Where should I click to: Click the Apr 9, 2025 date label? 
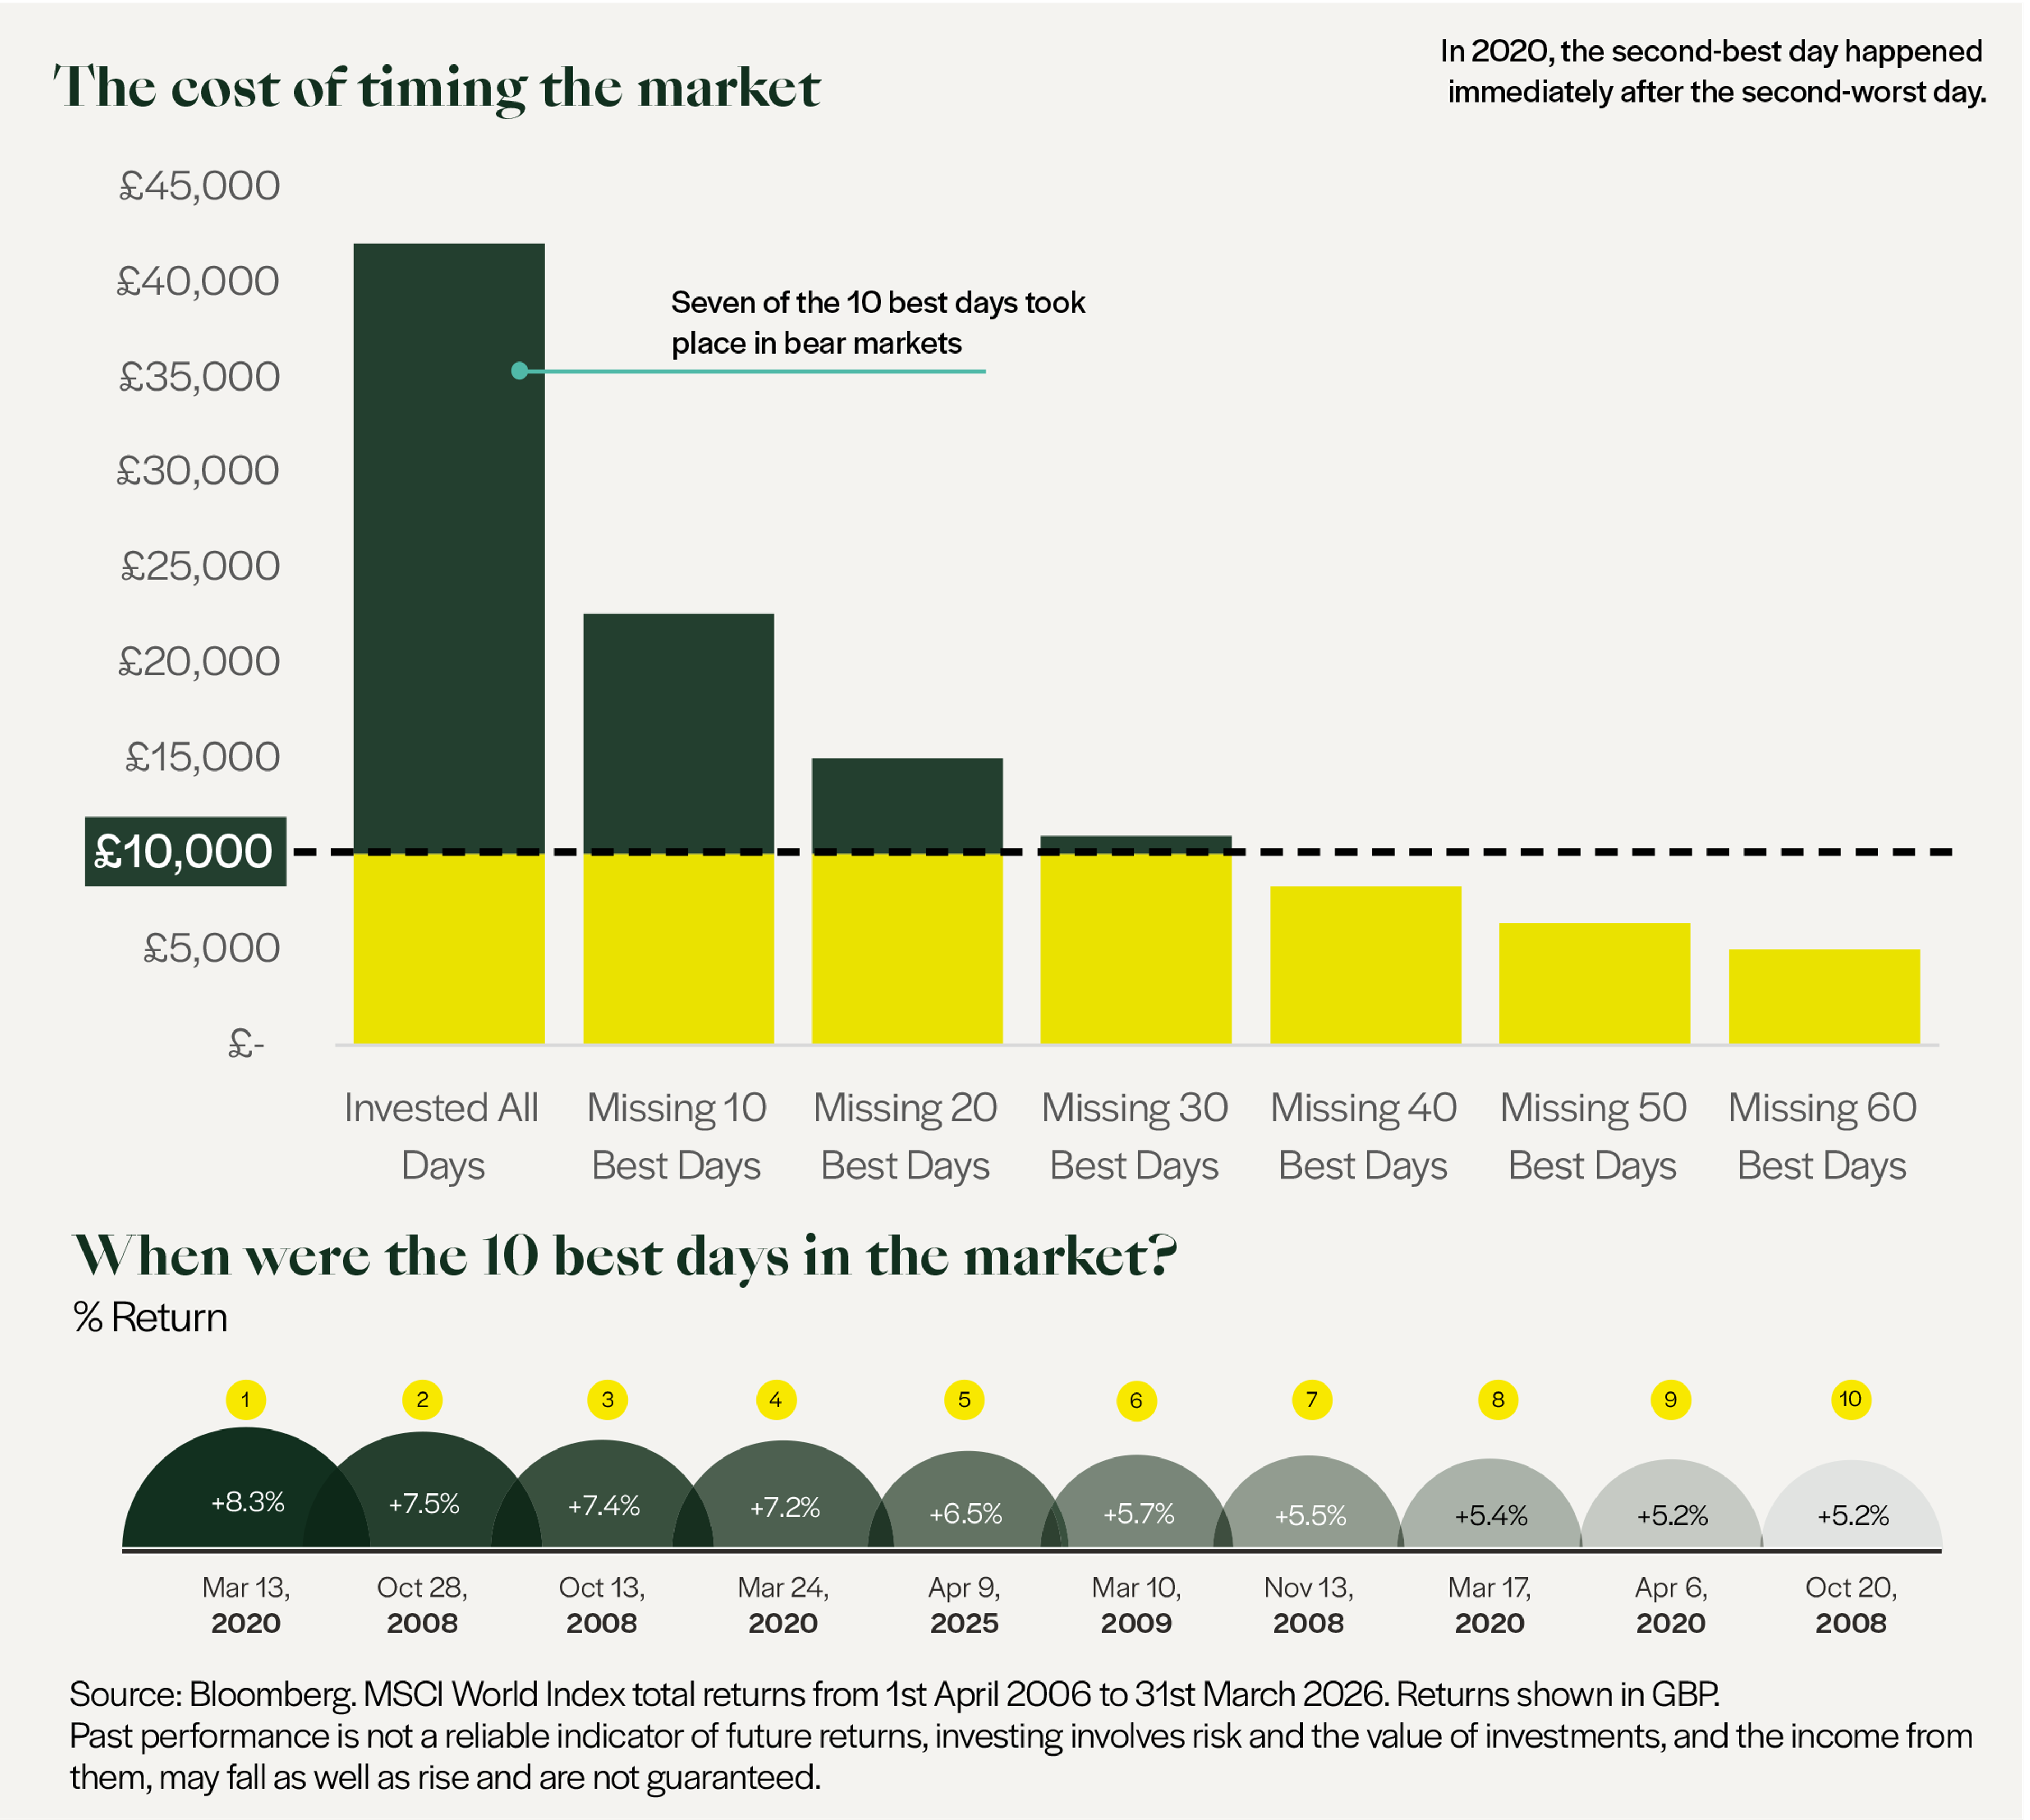(x=964, y=1604)
